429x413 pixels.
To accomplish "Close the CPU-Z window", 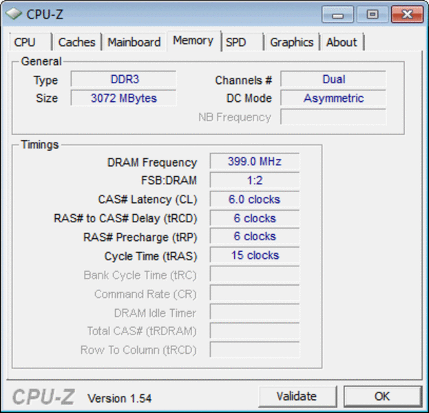I will click(407, 14).
